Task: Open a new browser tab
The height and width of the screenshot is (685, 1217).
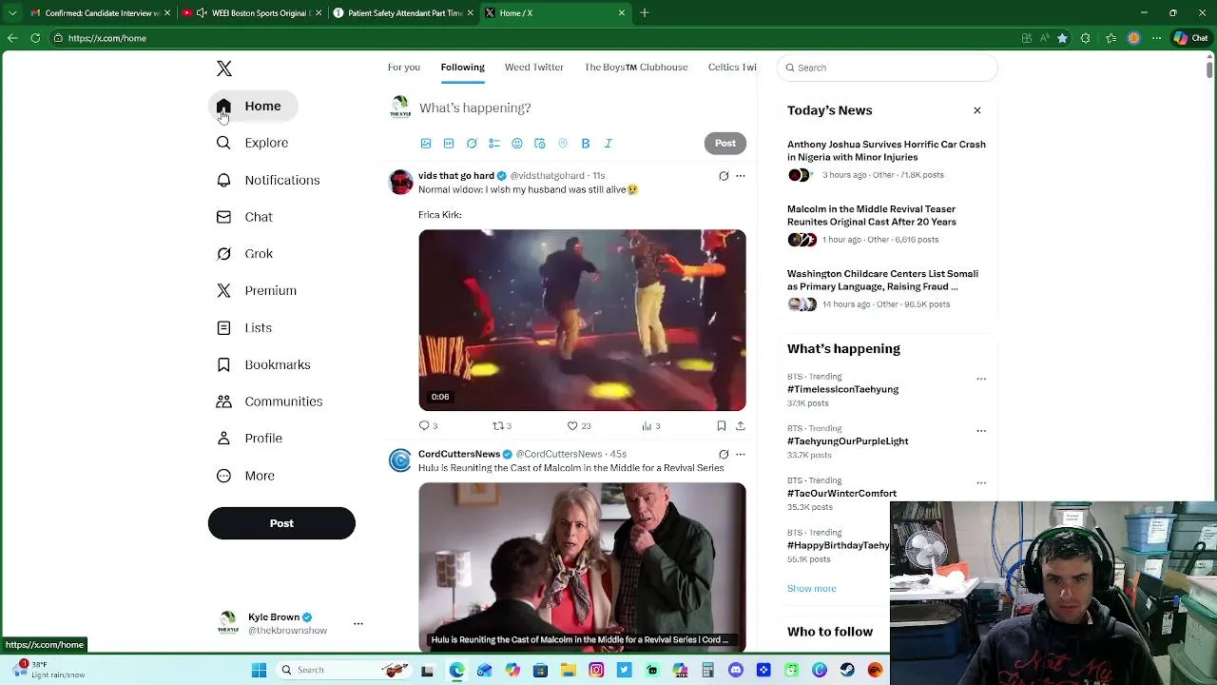Action: (x=645, y=13)
